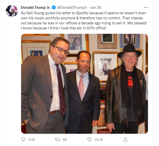This screenshot has width=159, height=146.
Task: Click the reply speech bubble icon
Action: click(24, 139)
